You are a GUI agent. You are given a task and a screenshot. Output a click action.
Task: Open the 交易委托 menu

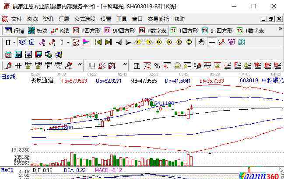[x=158, y=19]
